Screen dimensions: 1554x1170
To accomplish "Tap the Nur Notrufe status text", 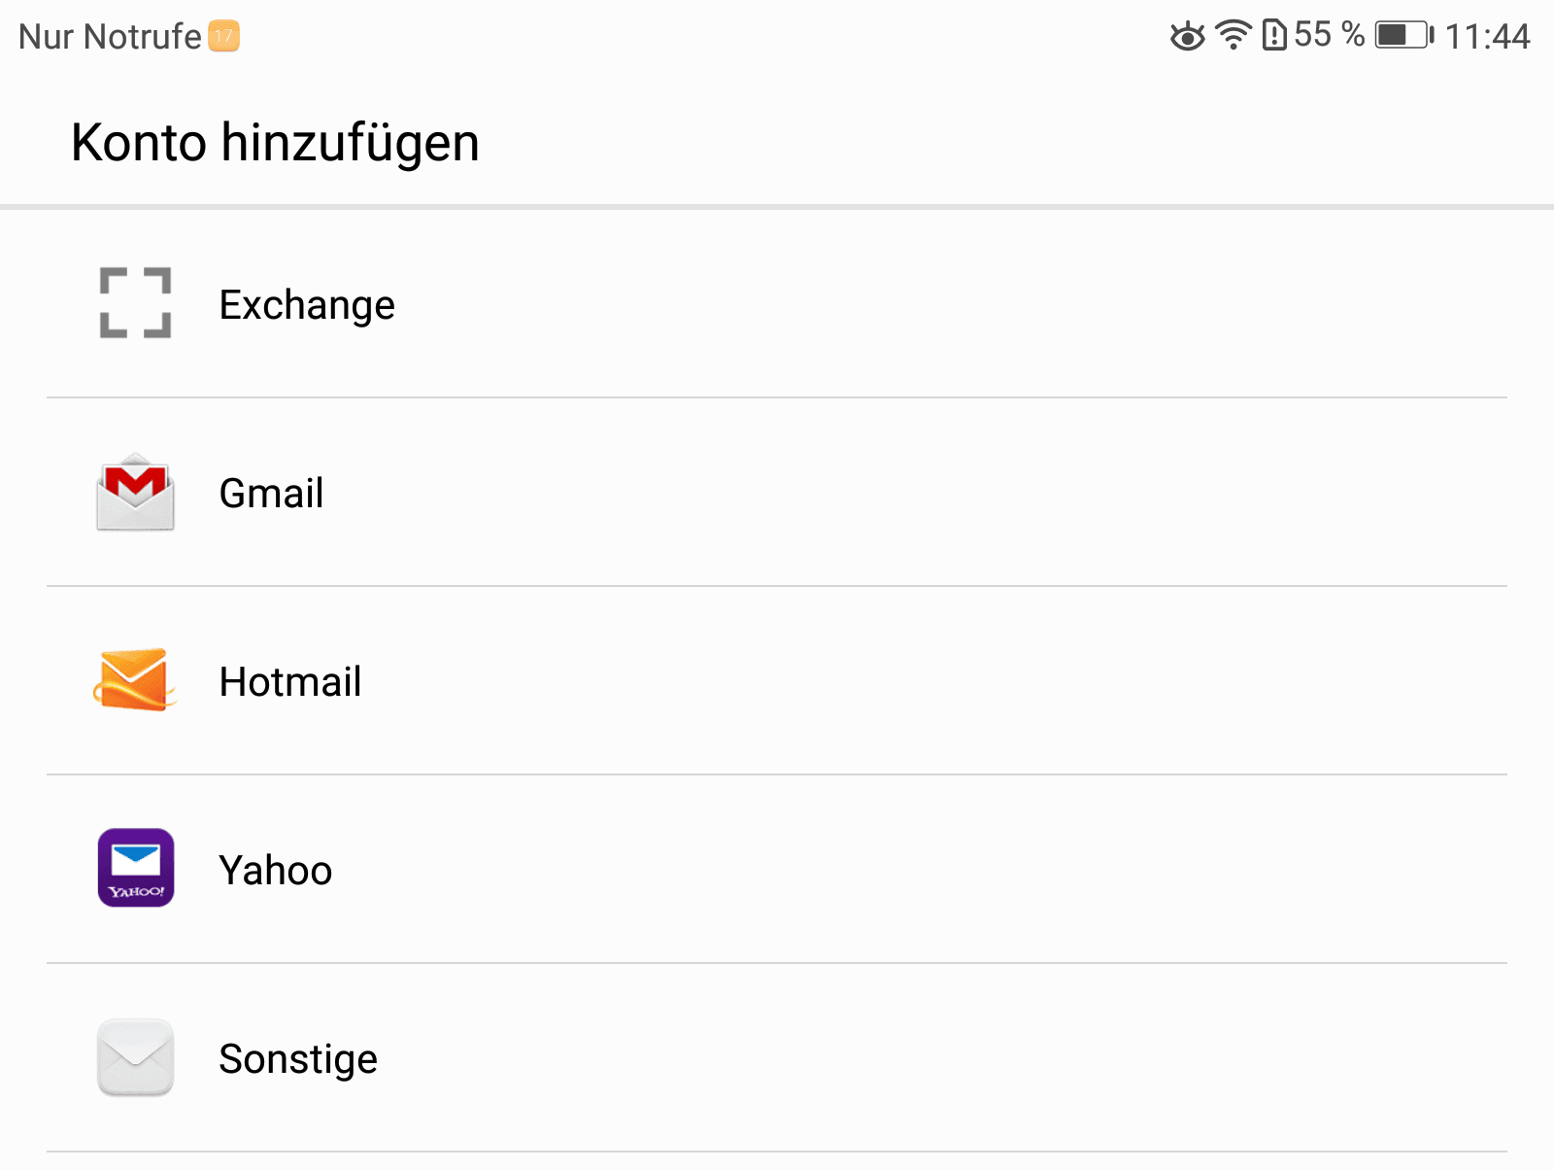I will click(110, 37).
